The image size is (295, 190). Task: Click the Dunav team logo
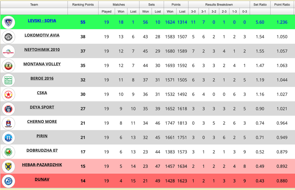click(8, 181)
